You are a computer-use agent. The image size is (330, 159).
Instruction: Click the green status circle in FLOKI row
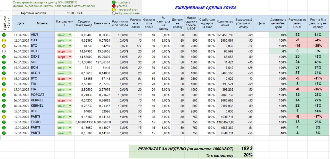(x=4, y=122)
